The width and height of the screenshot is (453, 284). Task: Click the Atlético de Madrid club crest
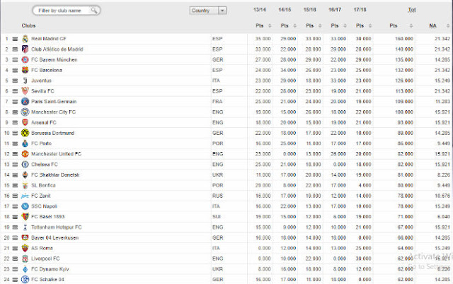coord(25,49)
